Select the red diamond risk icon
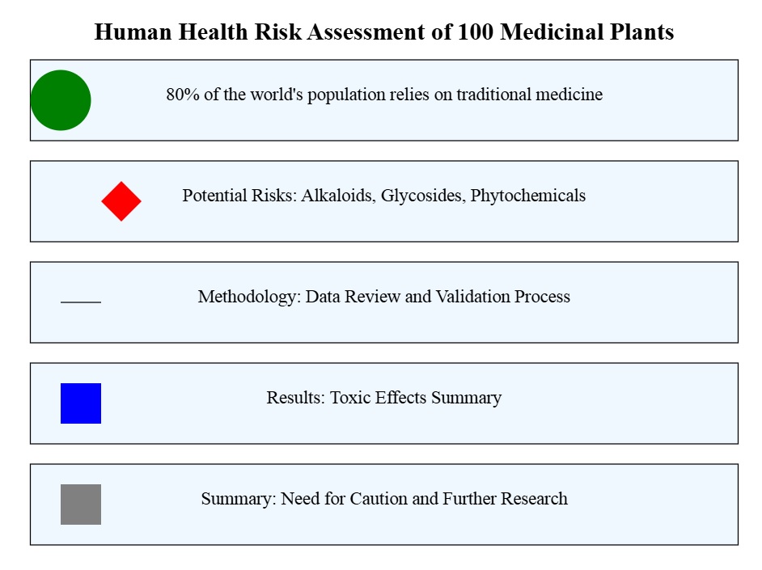 (x=121, y=201)
